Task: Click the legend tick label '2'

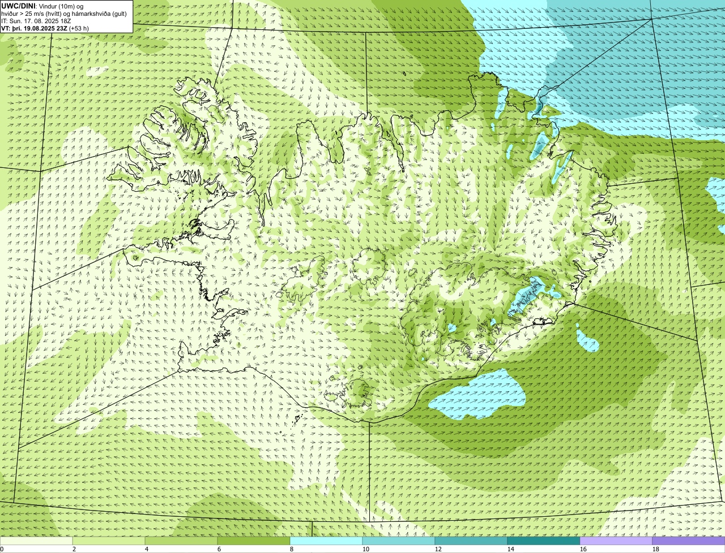Action: pos(74,549)
